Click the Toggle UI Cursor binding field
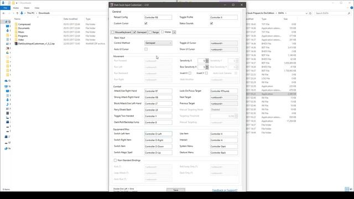This screenshot has width=354, height=199. click(x=223, y=43)
